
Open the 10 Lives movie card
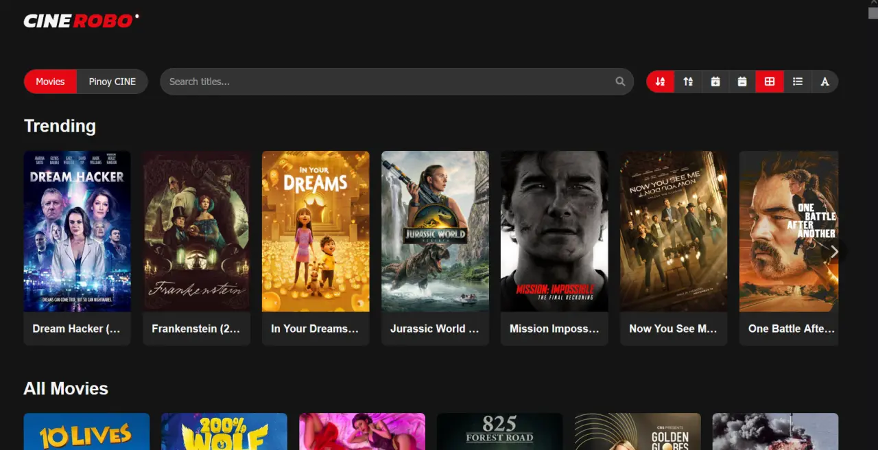(86, 431)
